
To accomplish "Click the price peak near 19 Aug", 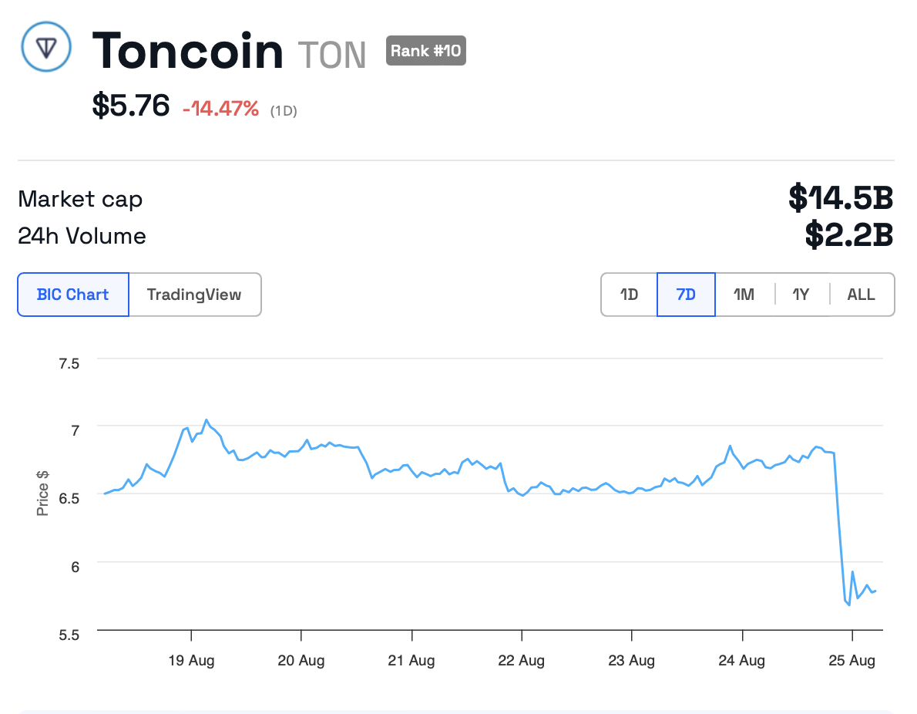I will [x=206, y=420].
